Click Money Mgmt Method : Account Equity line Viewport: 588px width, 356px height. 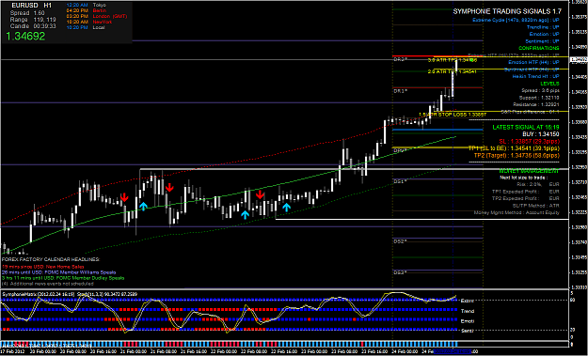pyautogui.click(x=516, y=212)
